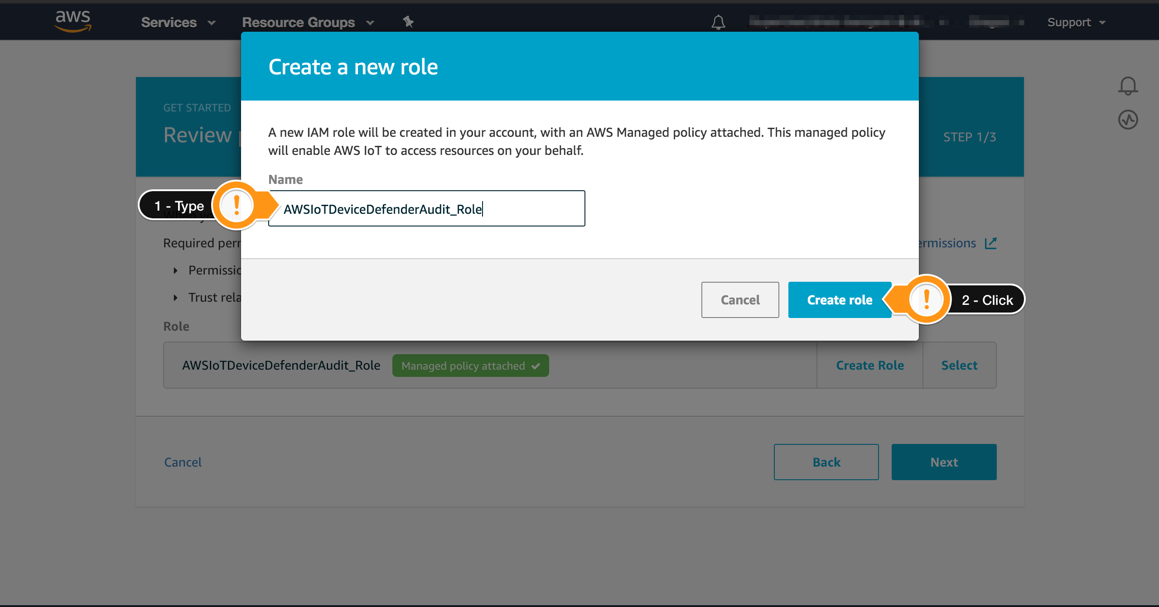Go Back to the previous step
The height and width of the screenshot is (607, 1159).
(826, 462)
